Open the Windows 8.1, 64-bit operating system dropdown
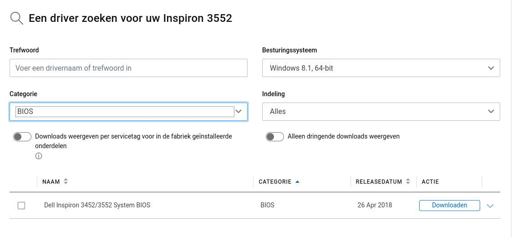This screenshot has width=512, height=237. [381, 68]
